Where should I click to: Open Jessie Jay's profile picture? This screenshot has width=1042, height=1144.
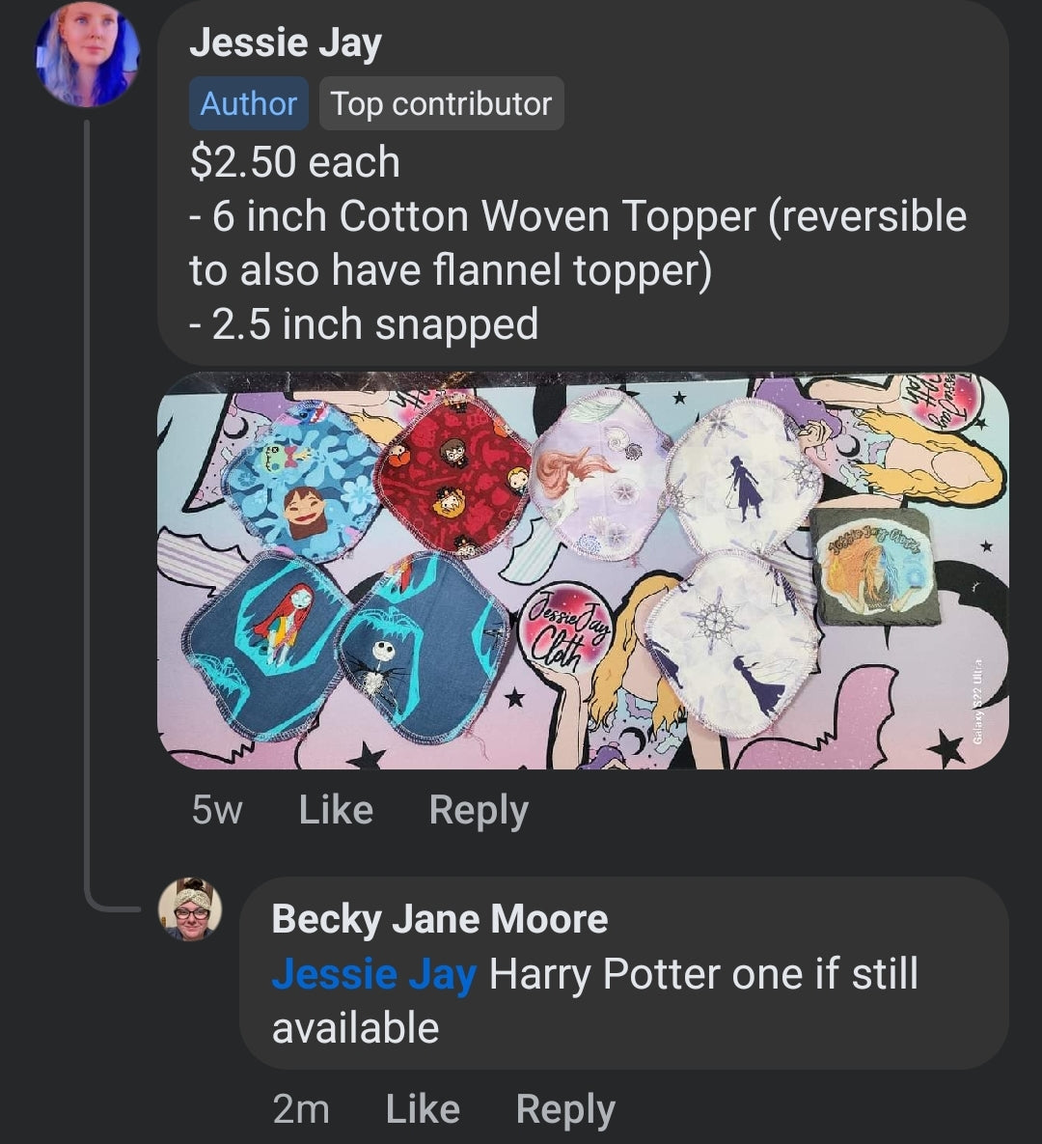point(87,54)
